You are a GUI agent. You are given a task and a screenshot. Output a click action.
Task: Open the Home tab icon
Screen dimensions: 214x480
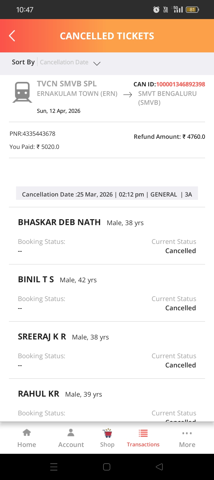[27, 432]
